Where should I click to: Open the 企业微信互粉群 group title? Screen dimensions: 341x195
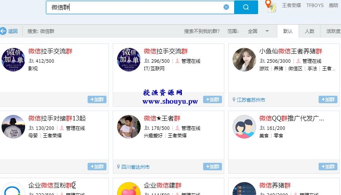[x=52, y=185]
